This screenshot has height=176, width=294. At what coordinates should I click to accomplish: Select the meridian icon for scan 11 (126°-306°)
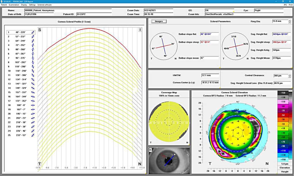point(33,75)
